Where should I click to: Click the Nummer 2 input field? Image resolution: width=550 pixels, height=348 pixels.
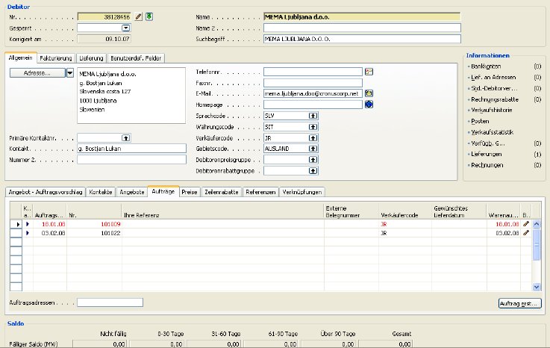(131, 160)
